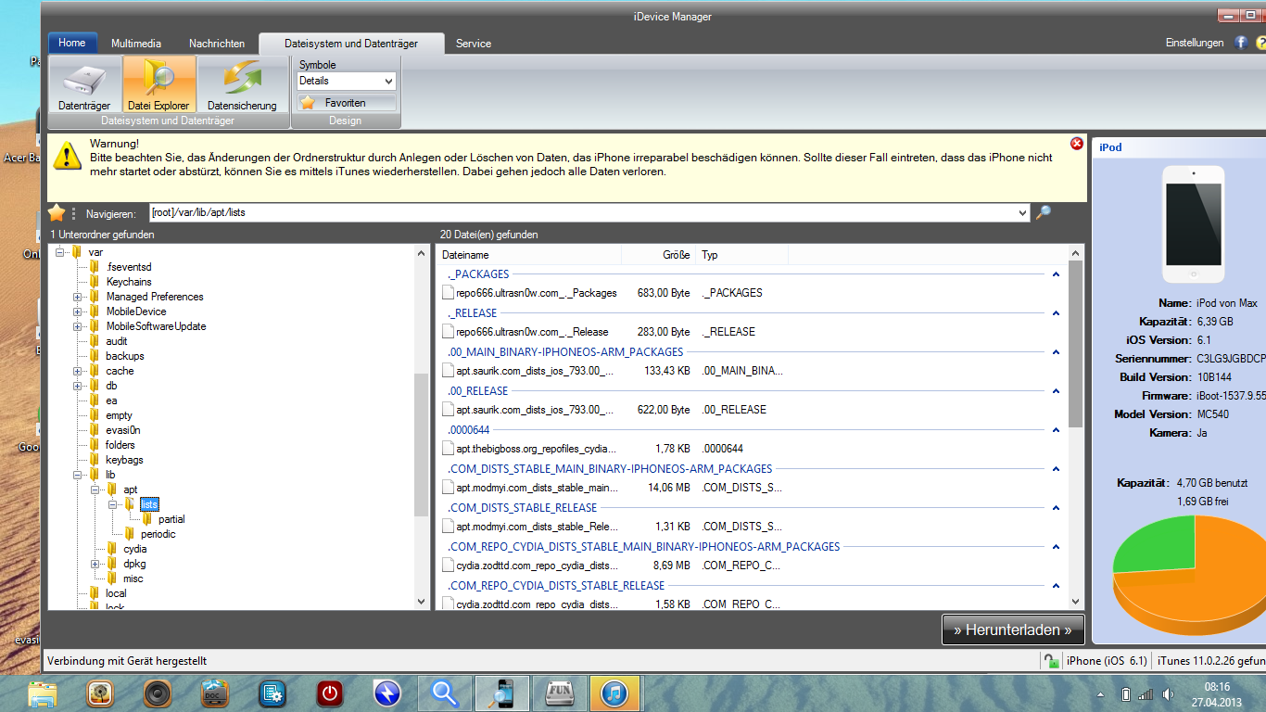The width and height of the screenshot is (1266, 712).
Task: Collapse the var folder node
Action: coord(60,252)
